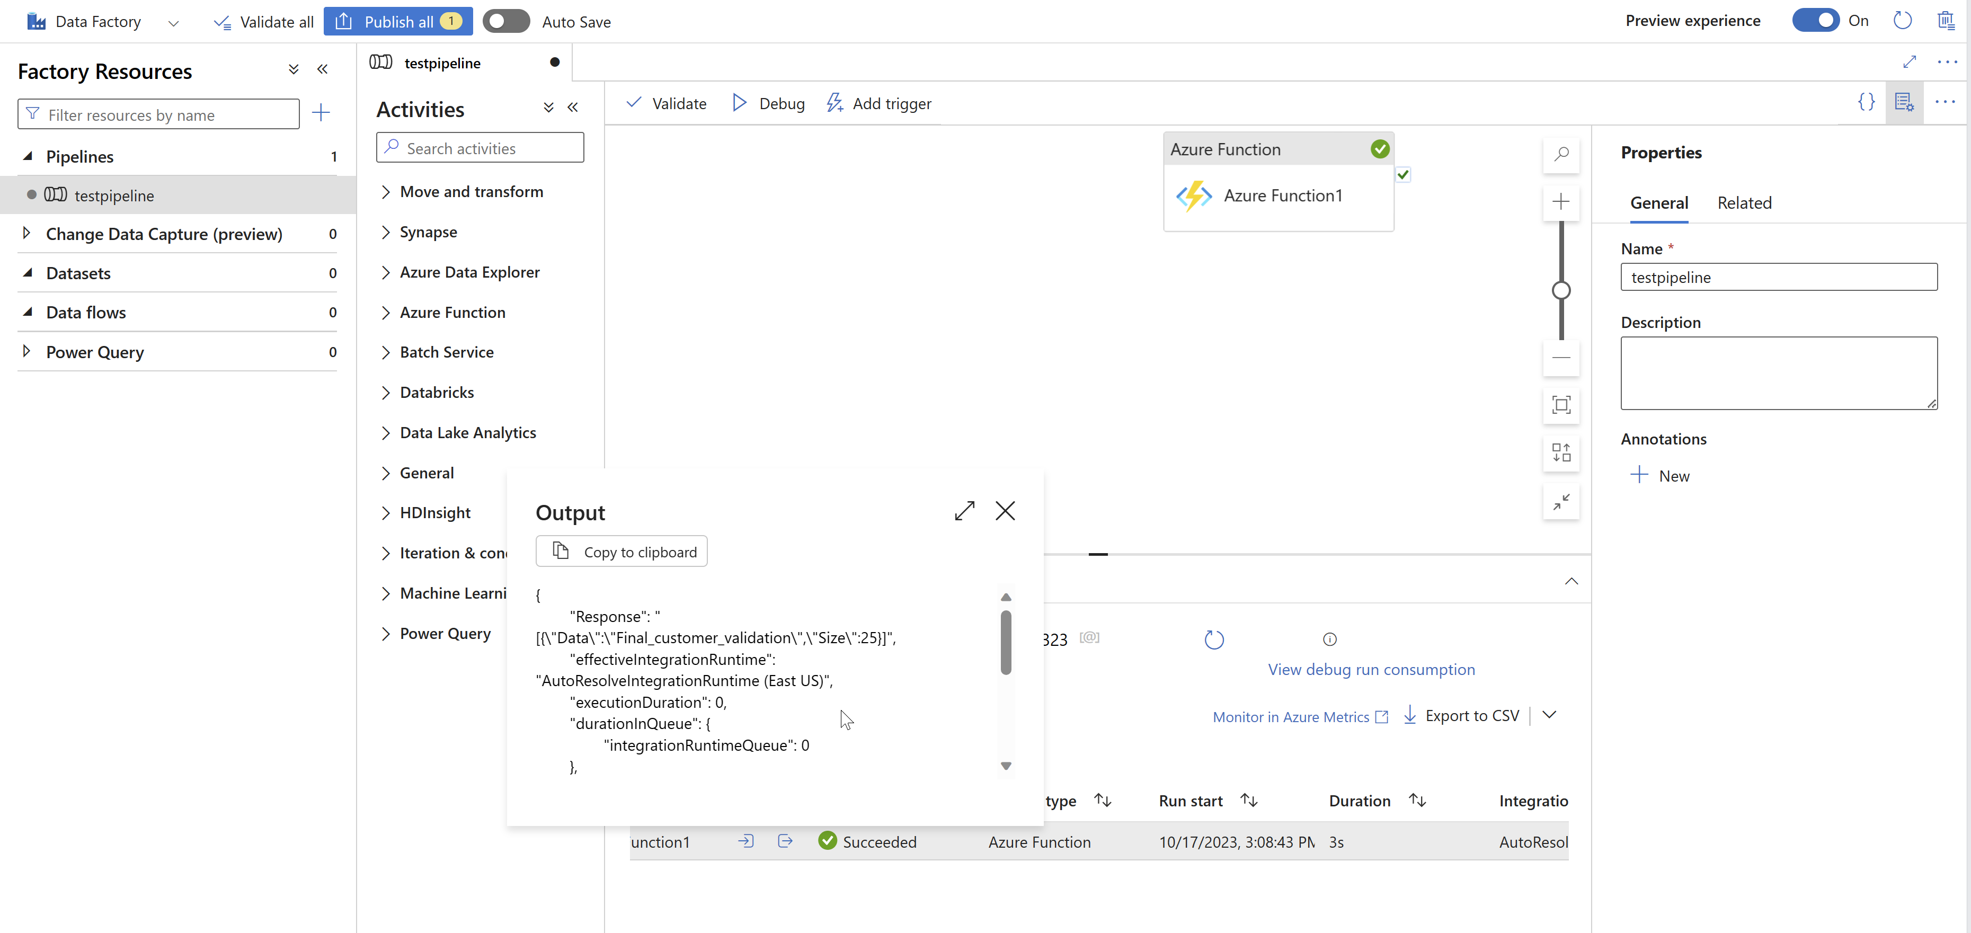1971x933 pixels.
Task: Click the Validate all button
Action: tap(263, 21)
